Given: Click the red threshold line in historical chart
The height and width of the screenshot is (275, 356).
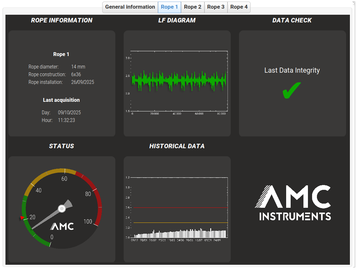Looking at the screenshot, I should pyautogui.click(x=180, y=207).
